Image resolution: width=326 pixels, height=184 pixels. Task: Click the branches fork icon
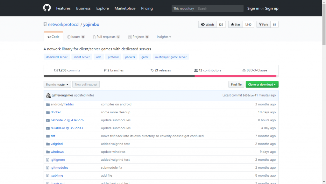(x=105, y=70)
